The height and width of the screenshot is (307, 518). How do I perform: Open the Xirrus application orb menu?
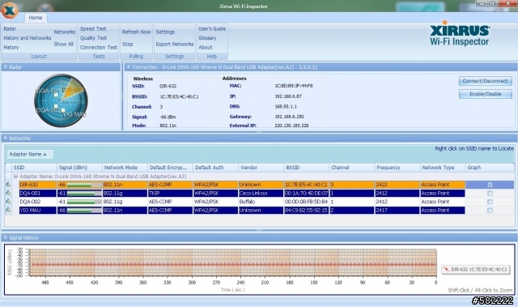coord(9,10)
